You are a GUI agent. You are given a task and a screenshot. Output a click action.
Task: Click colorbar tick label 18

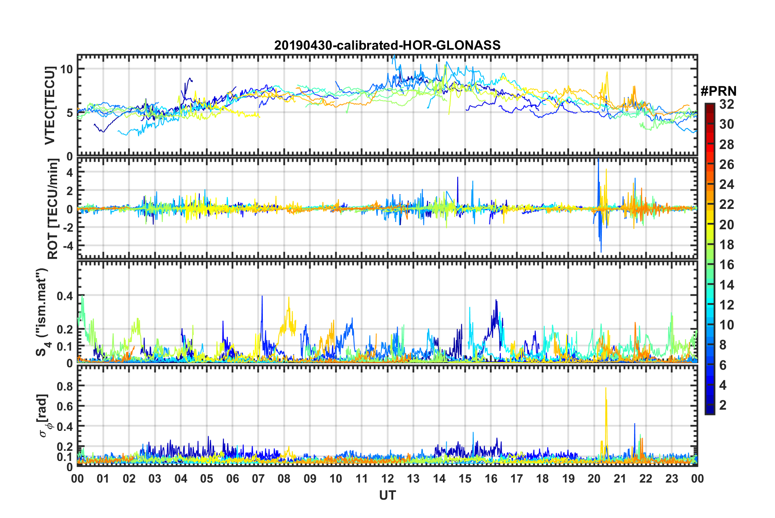coord(727,245)
